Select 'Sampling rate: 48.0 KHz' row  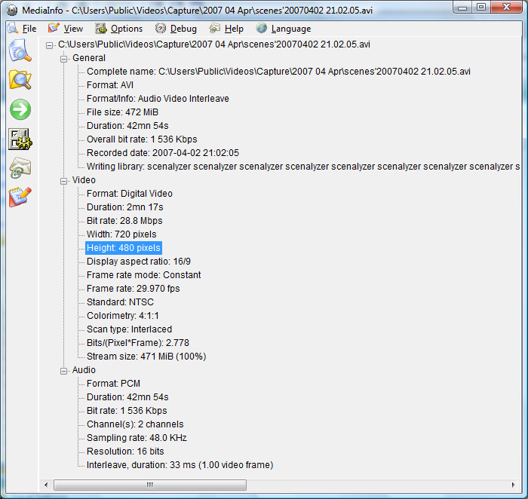tap(137, 438)
